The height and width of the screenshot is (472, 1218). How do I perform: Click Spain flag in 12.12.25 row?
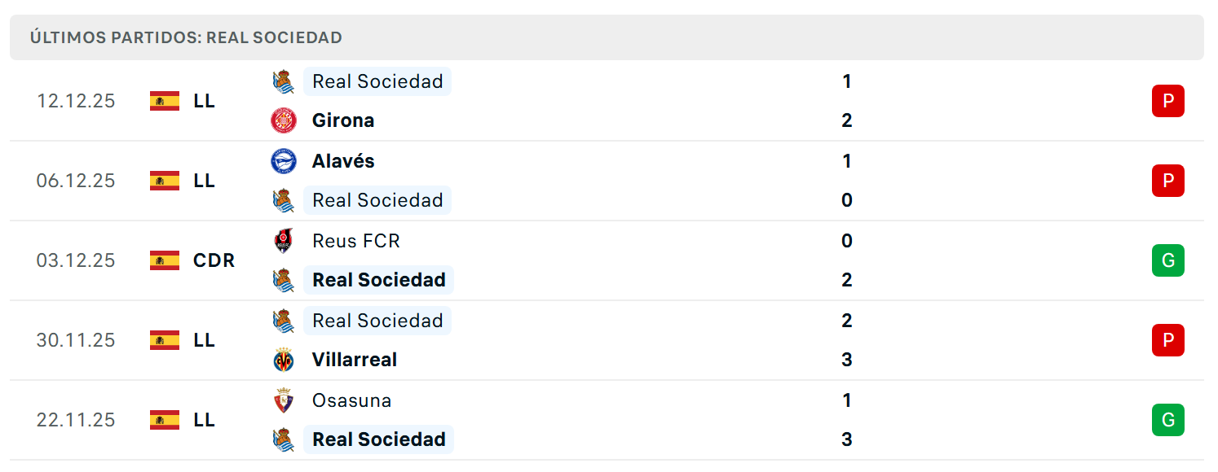click(x=165, y=101)
